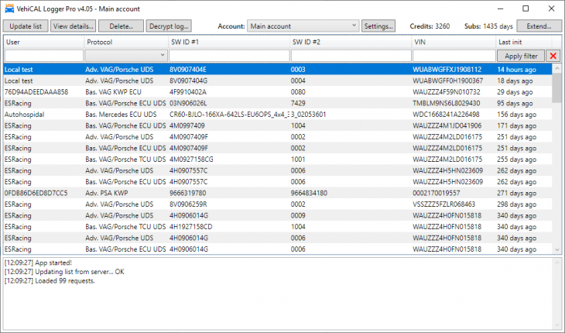Sort list by Protocol column header
The height and width of the screenshot is (333, 565).
tap(125, 42)
